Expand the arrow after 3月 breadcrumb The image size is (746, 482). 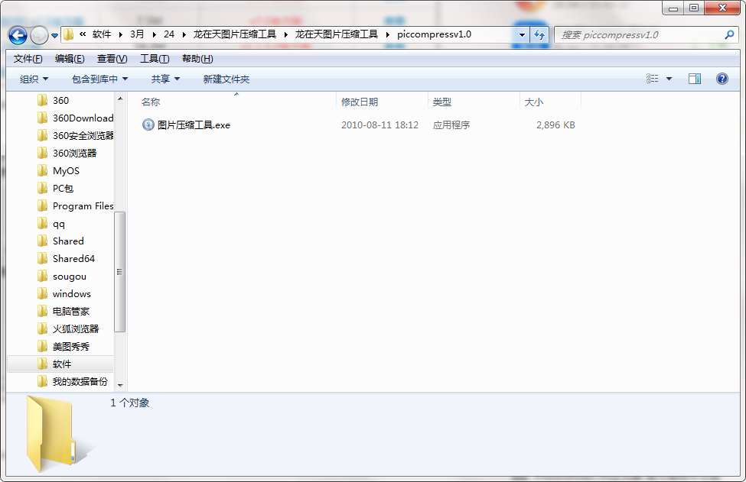pyautogui.click(x=154, y=34)
